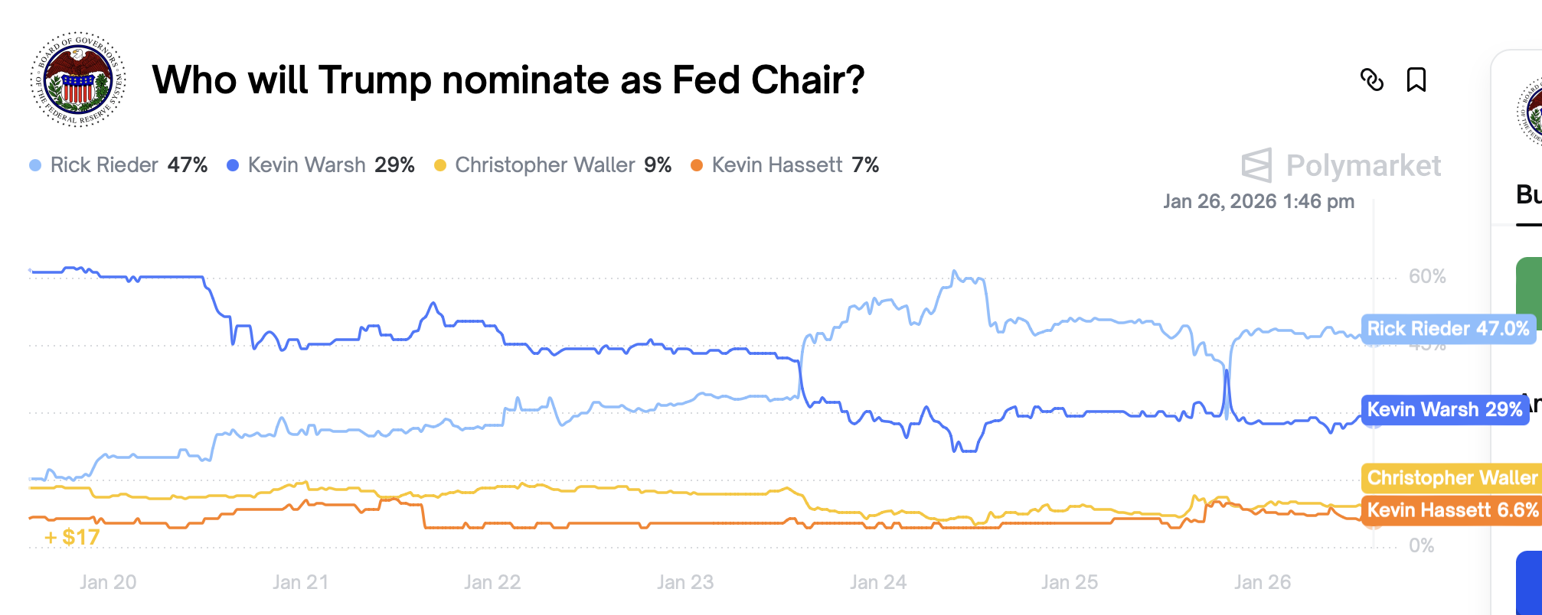Click the yellow Christopher Waller chart end tag
The image size is (1542, 615).
pyautogui.click(x=1451, y=478)
